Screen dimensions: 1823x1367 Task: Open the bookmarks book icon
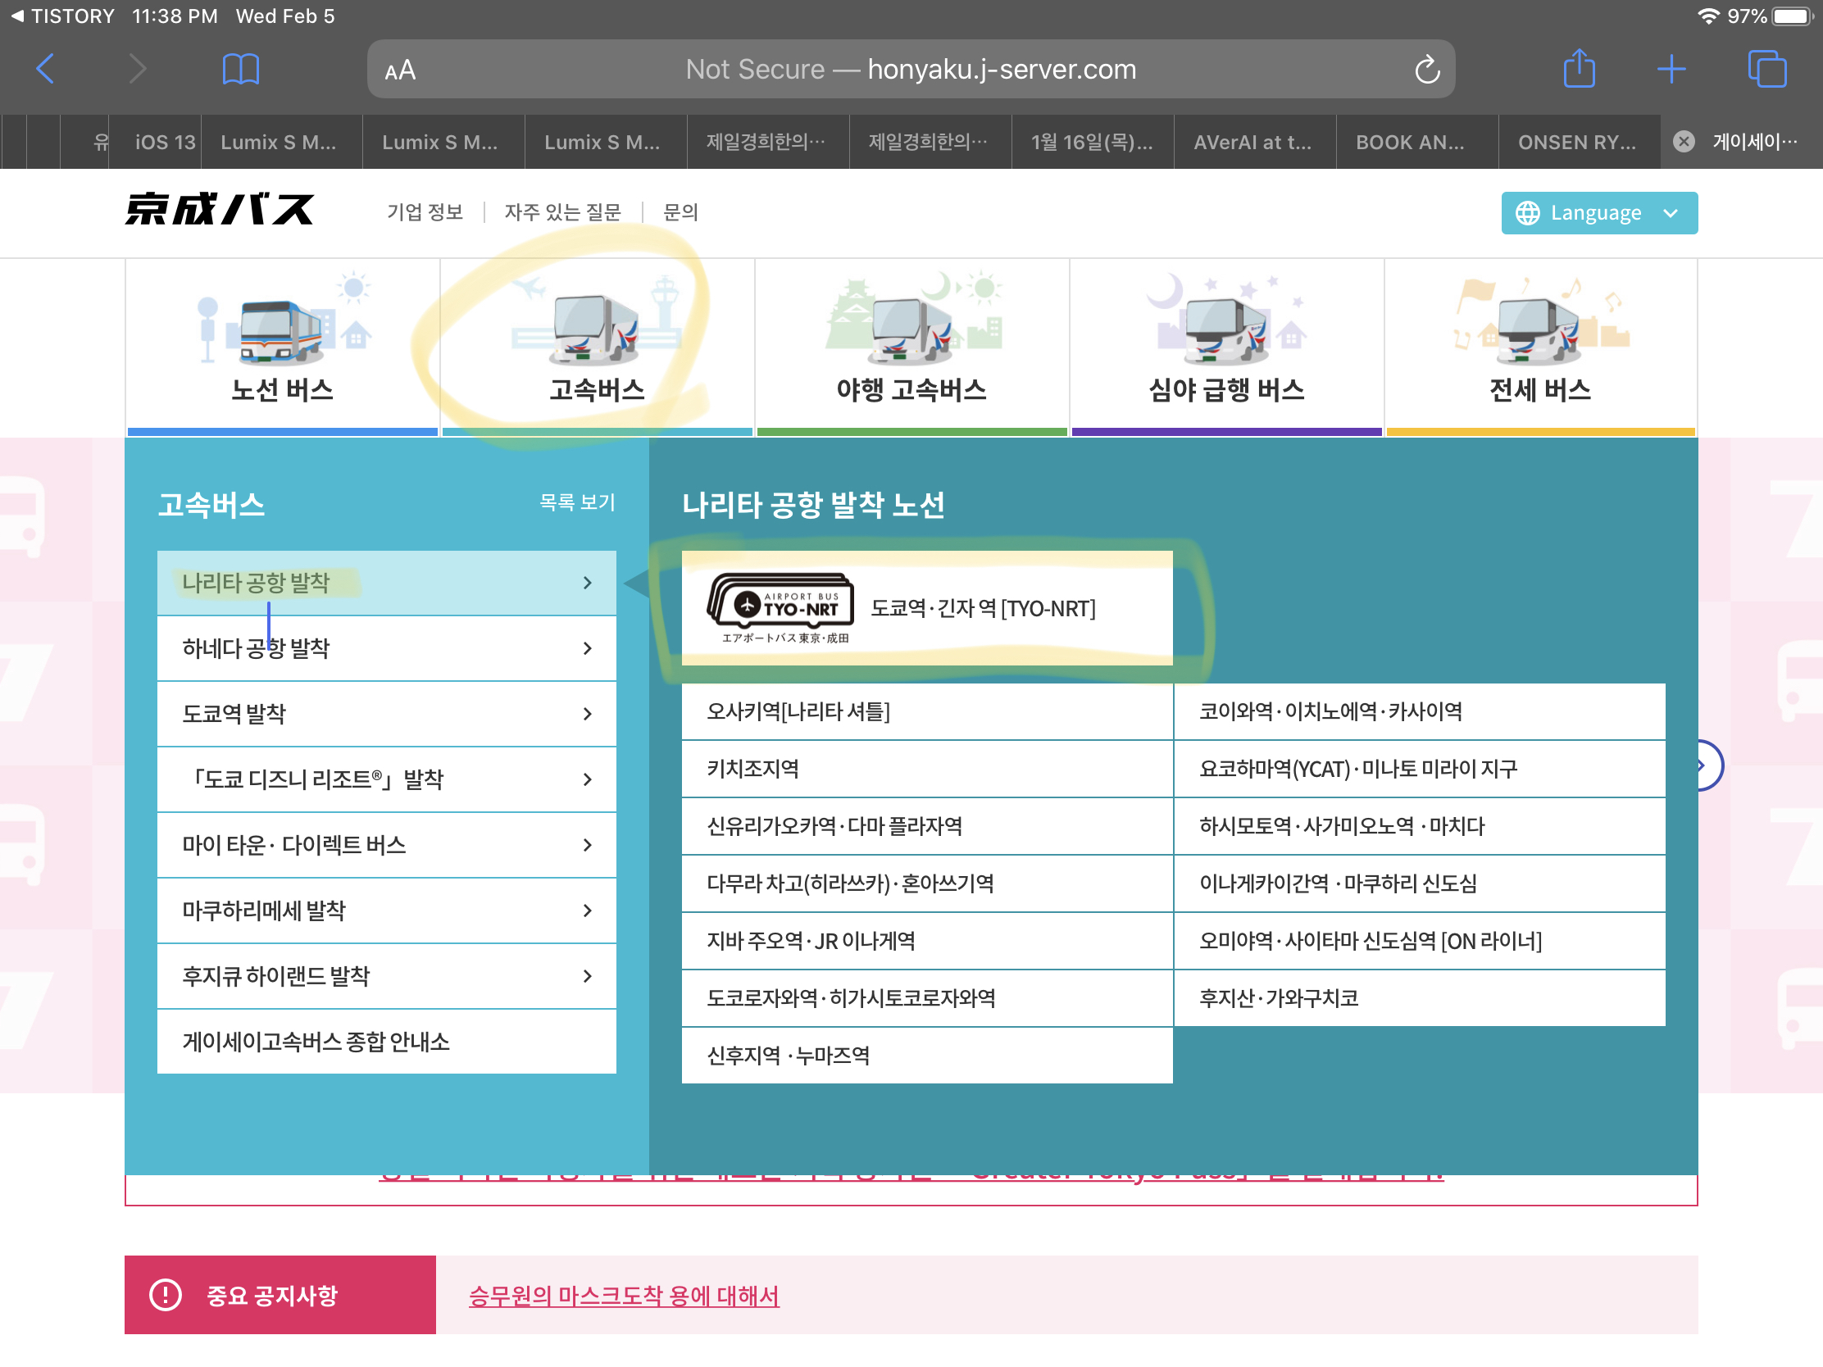point(241,69)
